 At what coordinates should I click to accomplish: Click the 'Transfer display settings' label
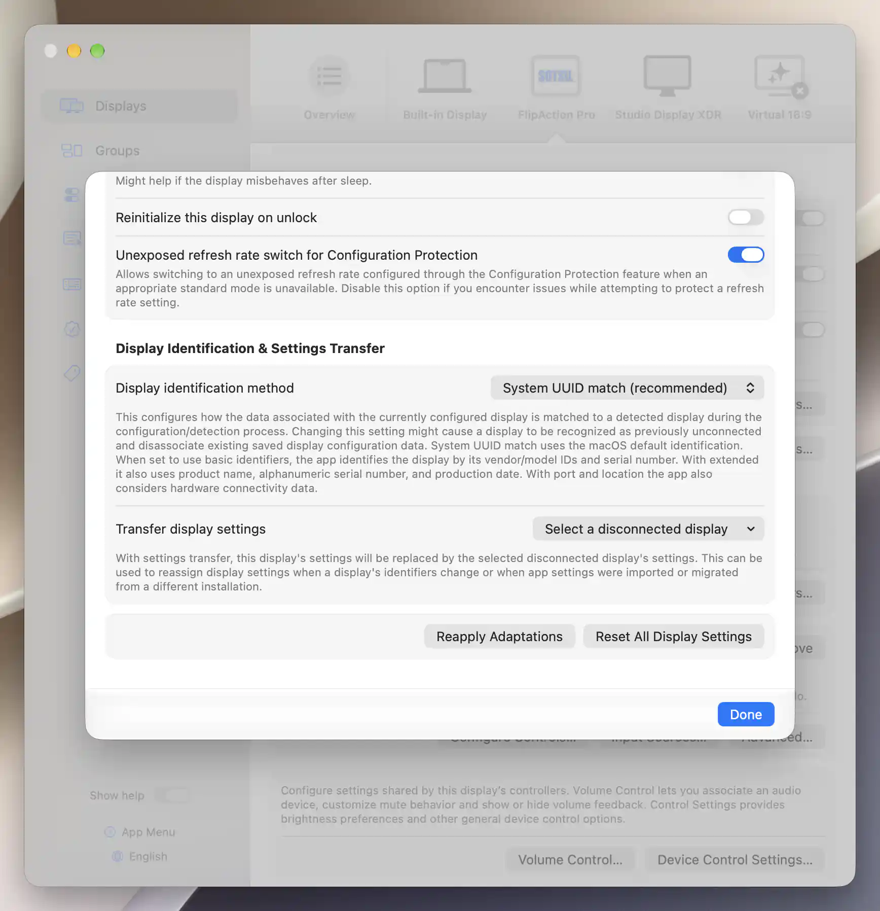[191, 529]
